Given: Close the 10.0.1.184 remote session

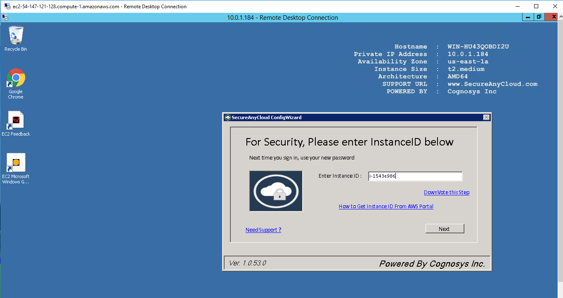Looking at the screenshot, I should point(553,17).
